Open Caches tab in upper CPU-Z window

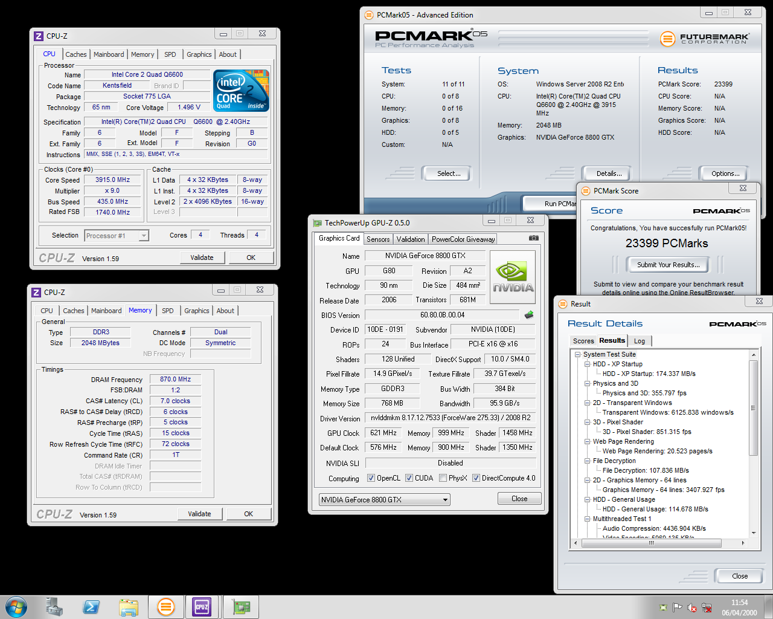tap(76, 54)
